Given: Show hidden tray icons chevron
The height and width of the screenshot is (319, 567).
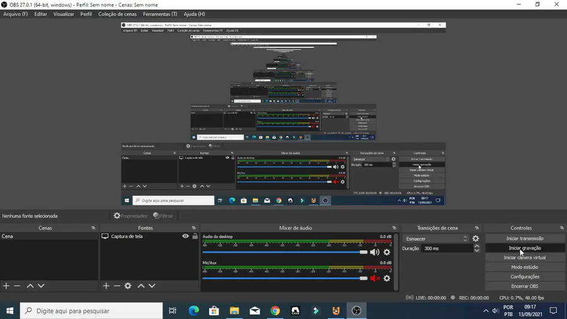Looking at the screenshot, I should tap(486, 311).
